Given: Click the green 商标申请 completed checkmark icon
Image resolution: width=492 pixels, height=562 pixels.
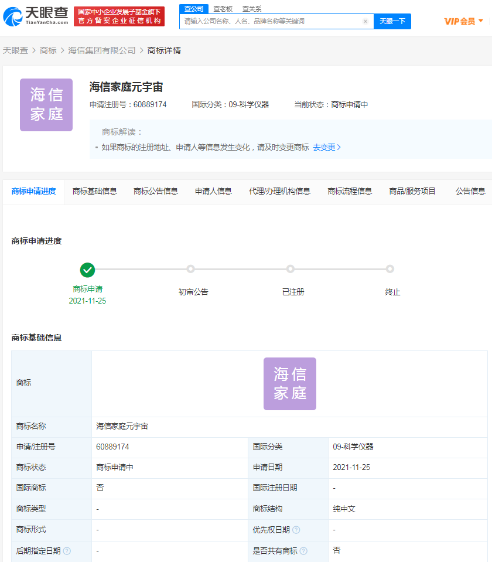Looking at the screenshot, I should pos(88,270).
